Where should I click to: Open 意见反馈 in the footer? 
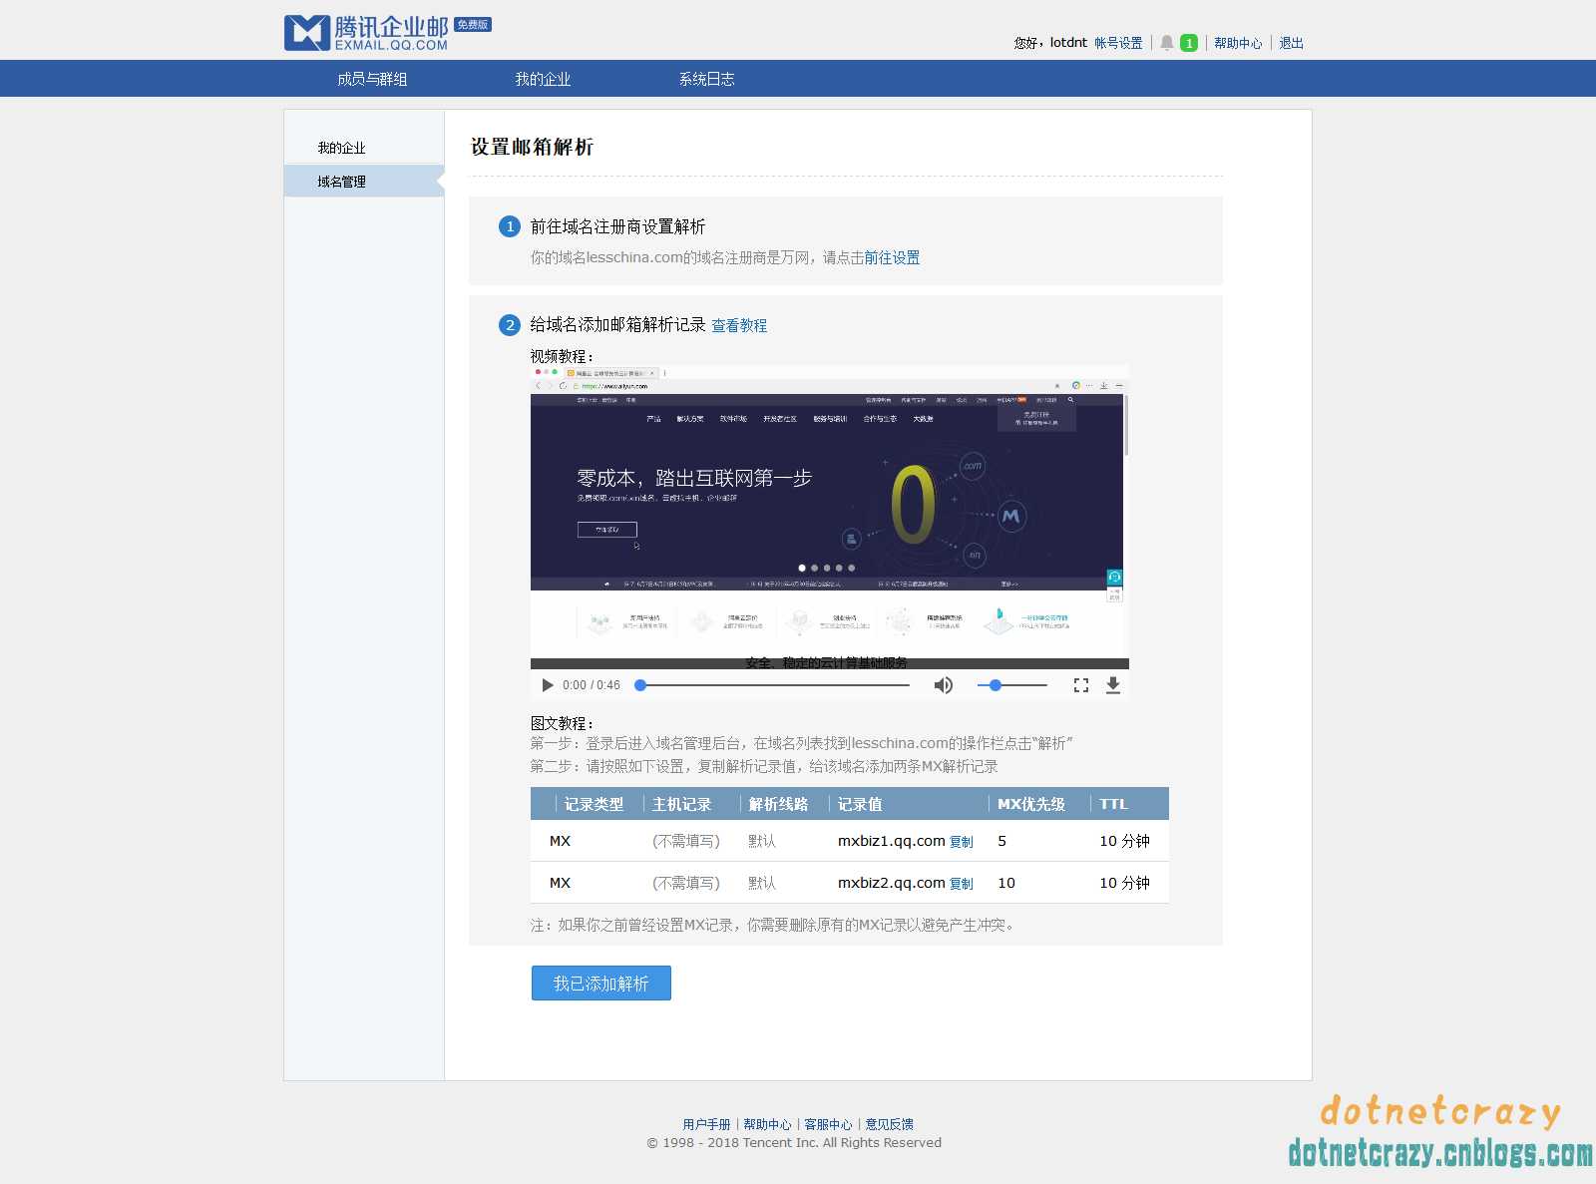[889, 1124]
